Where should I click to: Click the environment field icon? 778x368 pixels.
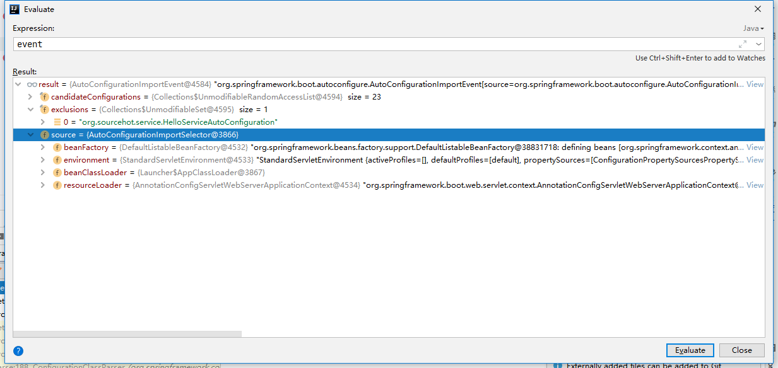click(x=57, y=160)
